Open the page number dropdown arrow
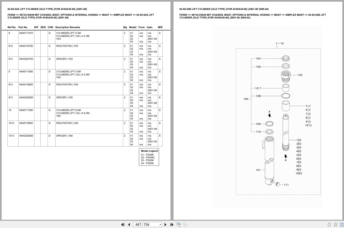344x228 pixels. pyautogui.click(x=160, y=225)
